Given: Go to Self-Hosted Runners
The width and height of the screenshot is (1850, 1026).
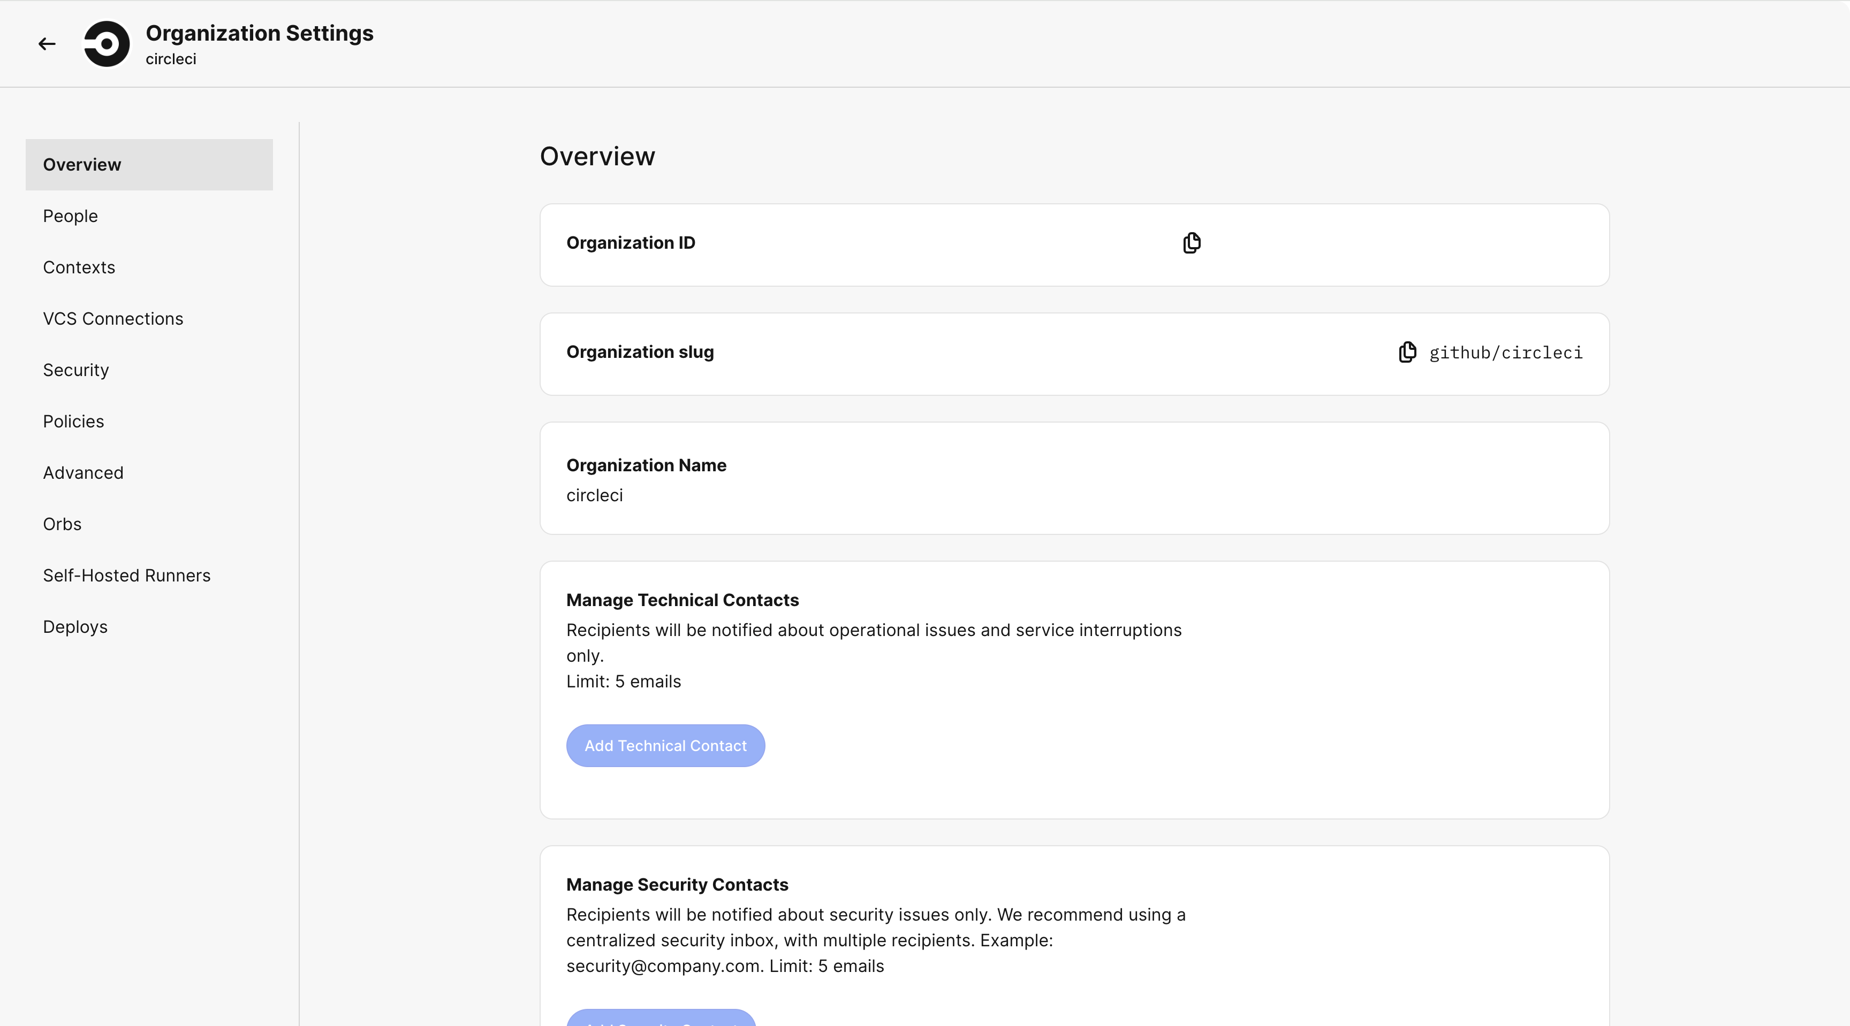Looking at the screenshot, I should (x=126, y=576).
